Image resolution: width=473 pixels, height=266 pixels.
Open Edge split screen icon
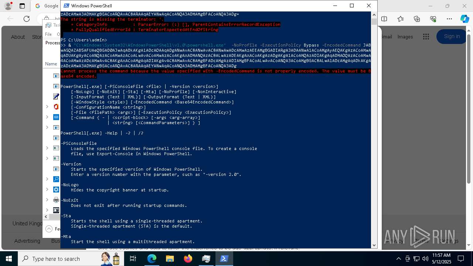click(x=384, y=19)
